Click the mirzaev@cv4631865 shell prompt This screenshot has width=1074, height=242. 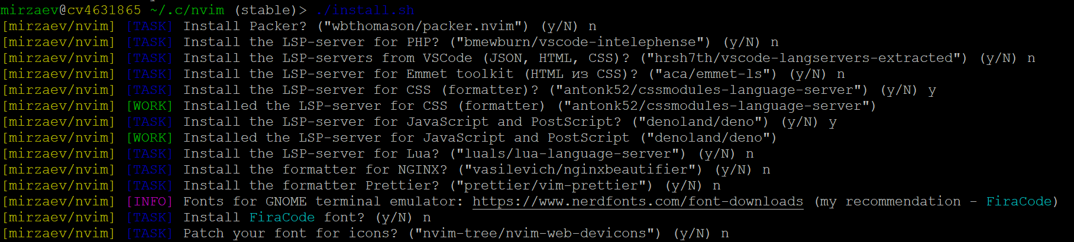tap(71, 10)
